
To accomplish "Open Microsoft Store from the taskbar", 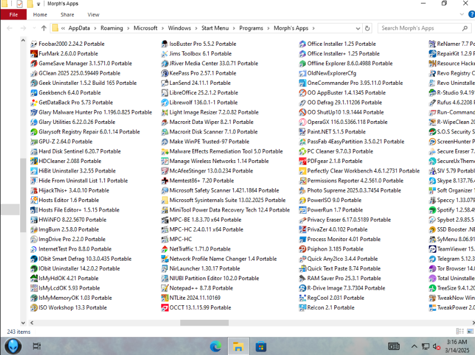I will coord(261,346).
